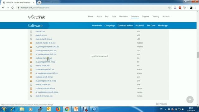
Task: Reload the page with refresh icon
Action: click(12, 8)
